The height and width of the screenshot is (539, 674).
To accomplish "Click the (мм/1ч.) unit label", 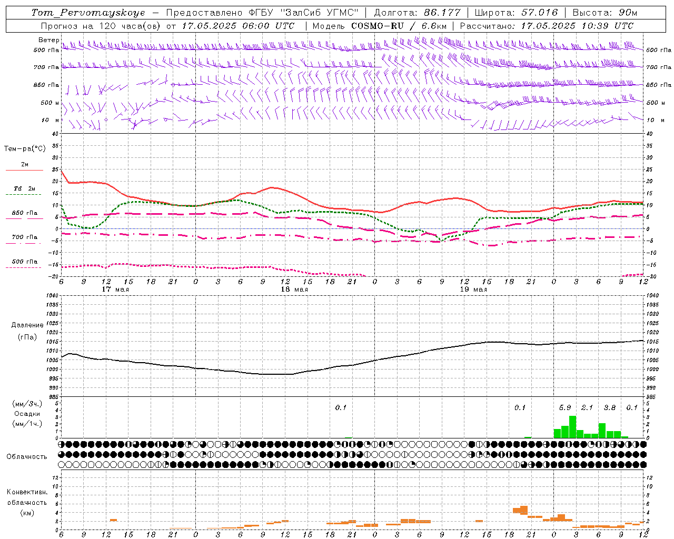I will tap(27, 424).
